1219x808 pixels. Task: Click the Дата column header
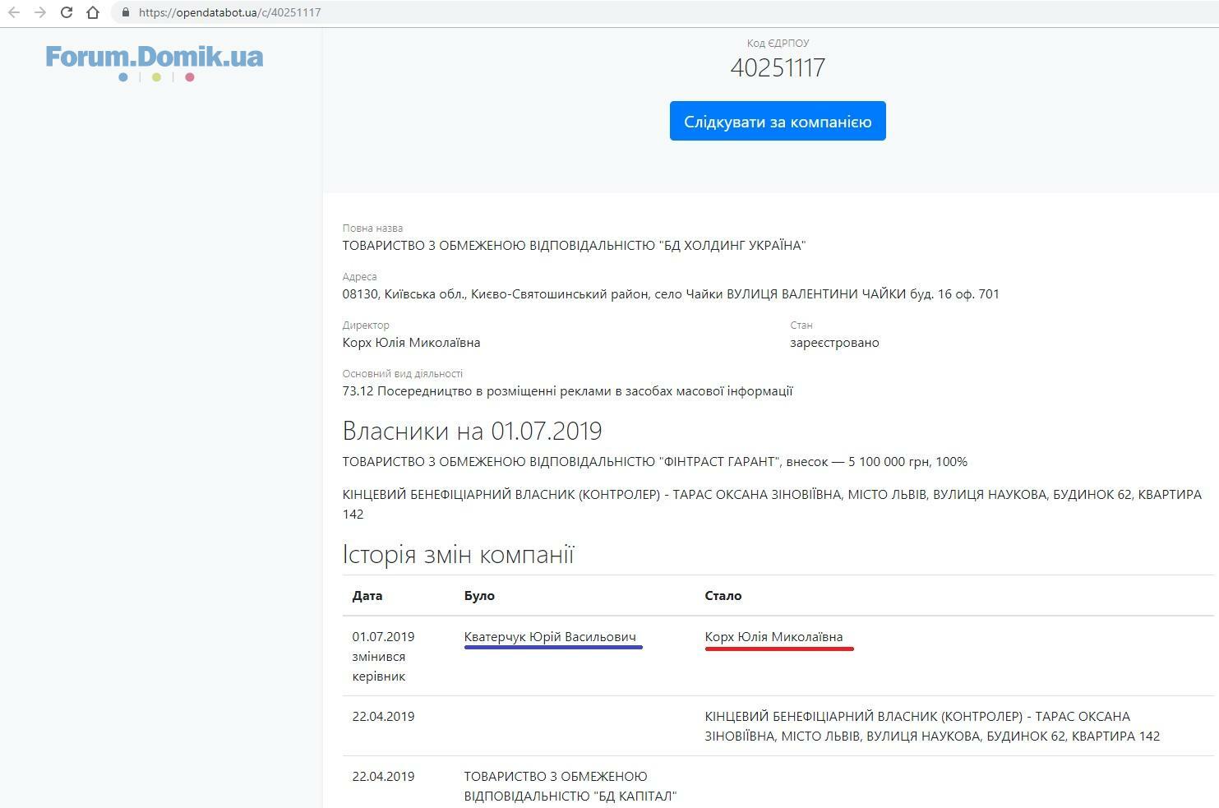pos(367,595)
